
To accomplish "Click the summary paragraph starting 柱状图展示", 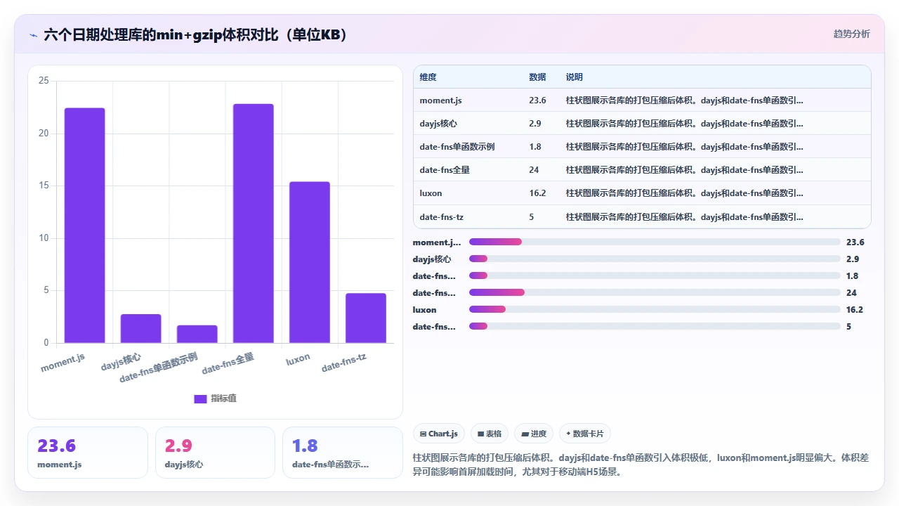I will (x=641, y=465).
